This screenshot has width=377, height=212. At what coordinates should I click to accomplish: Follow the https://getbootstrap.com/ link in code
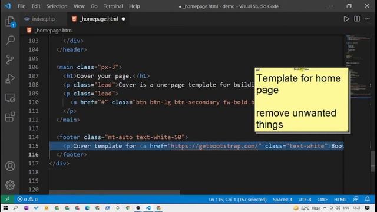click(x=214, y=146)
